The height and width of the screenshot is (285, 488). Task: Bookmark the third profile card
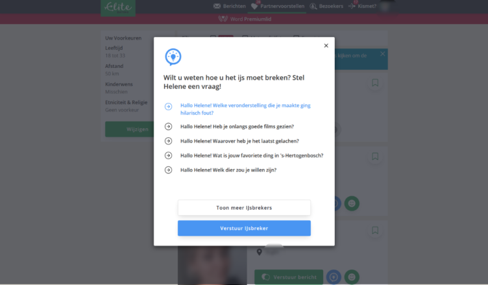coord(375,231)
